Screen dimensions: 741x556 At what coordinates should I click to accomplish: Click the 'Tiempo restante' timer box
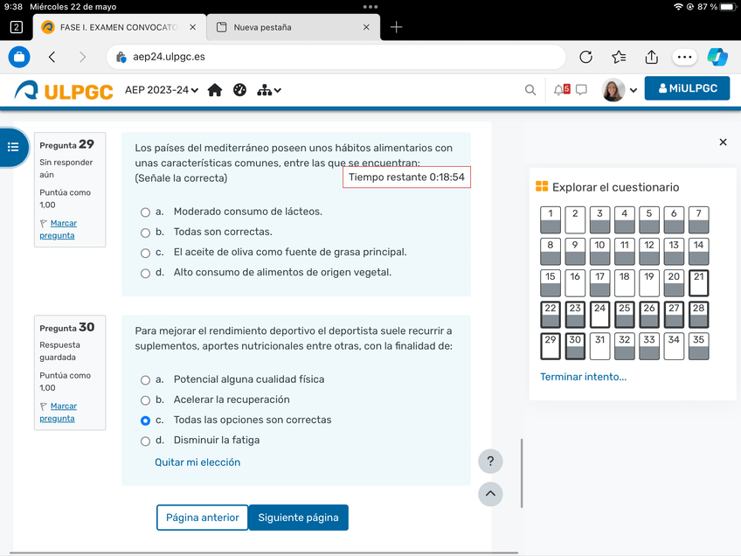click(406, 177)
